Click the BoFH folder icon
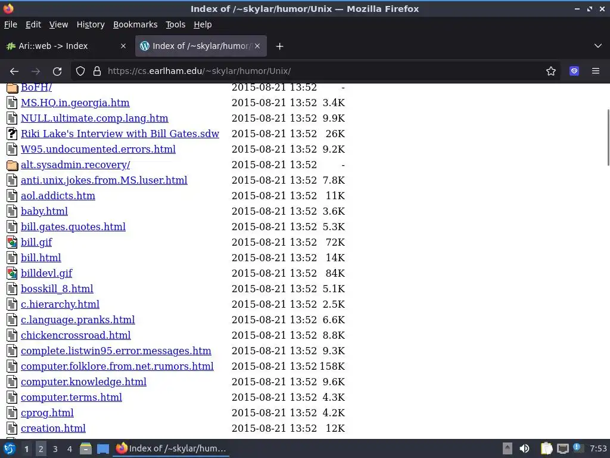Viewport: 610px width, 458px height. point(12,88)
